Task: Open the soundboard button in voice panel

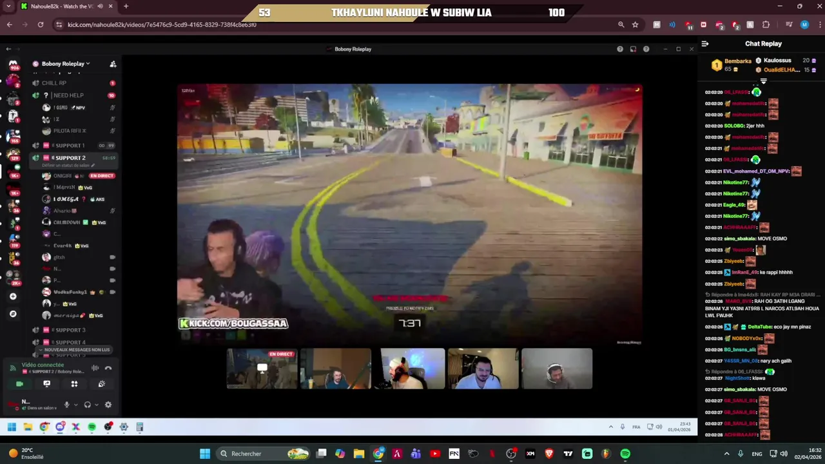Action: pos(101,384)
